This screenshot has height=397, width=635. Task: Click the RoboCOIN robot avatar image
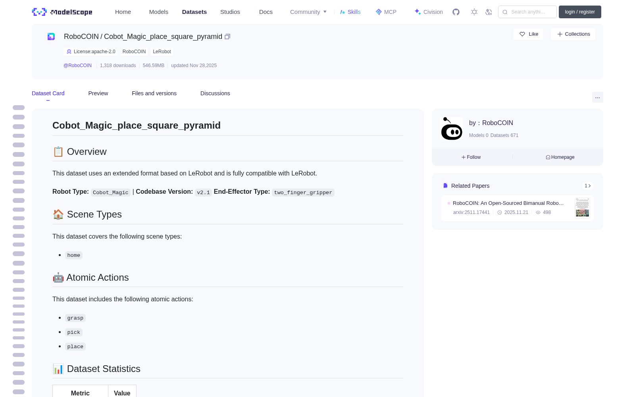(x=452, y=129)
